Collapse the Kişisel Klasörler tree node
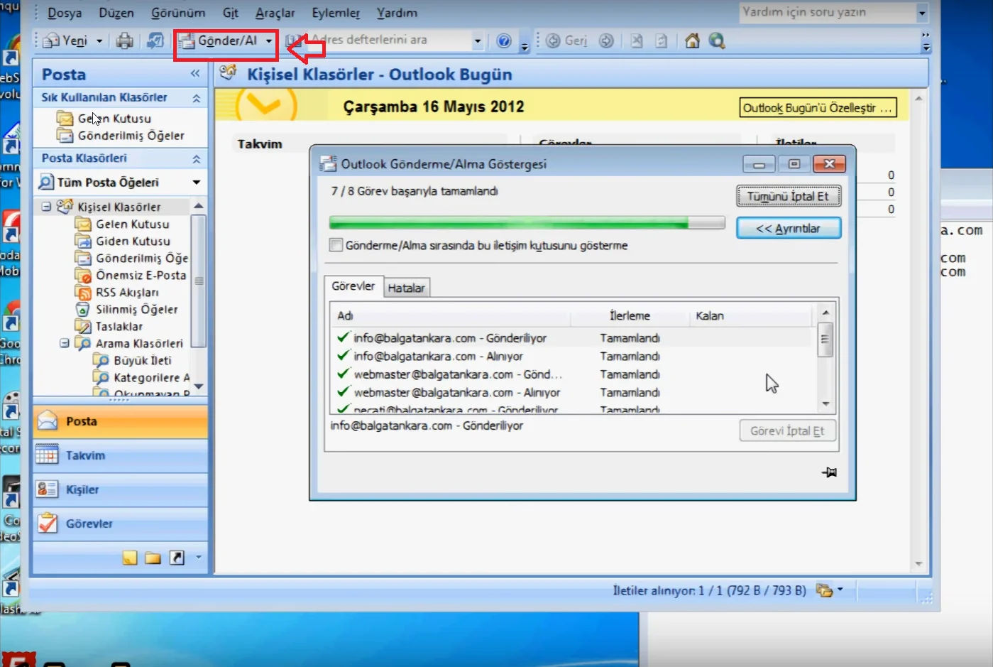 (x=46, y=207)
